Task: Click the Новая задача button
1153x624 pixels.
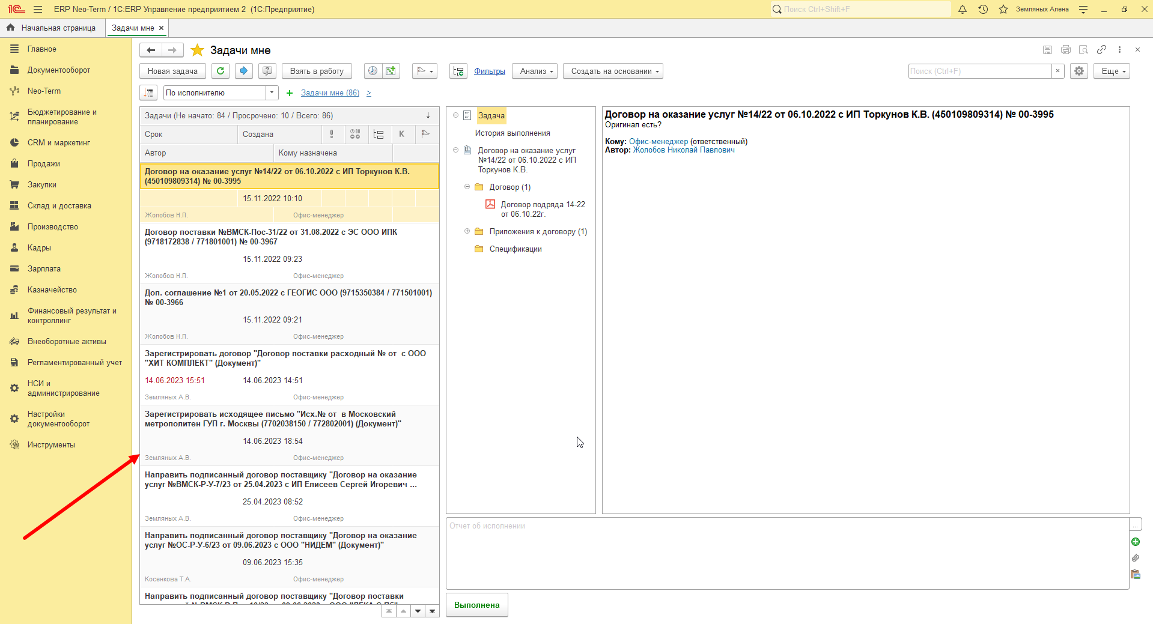Action: [172, 71]
